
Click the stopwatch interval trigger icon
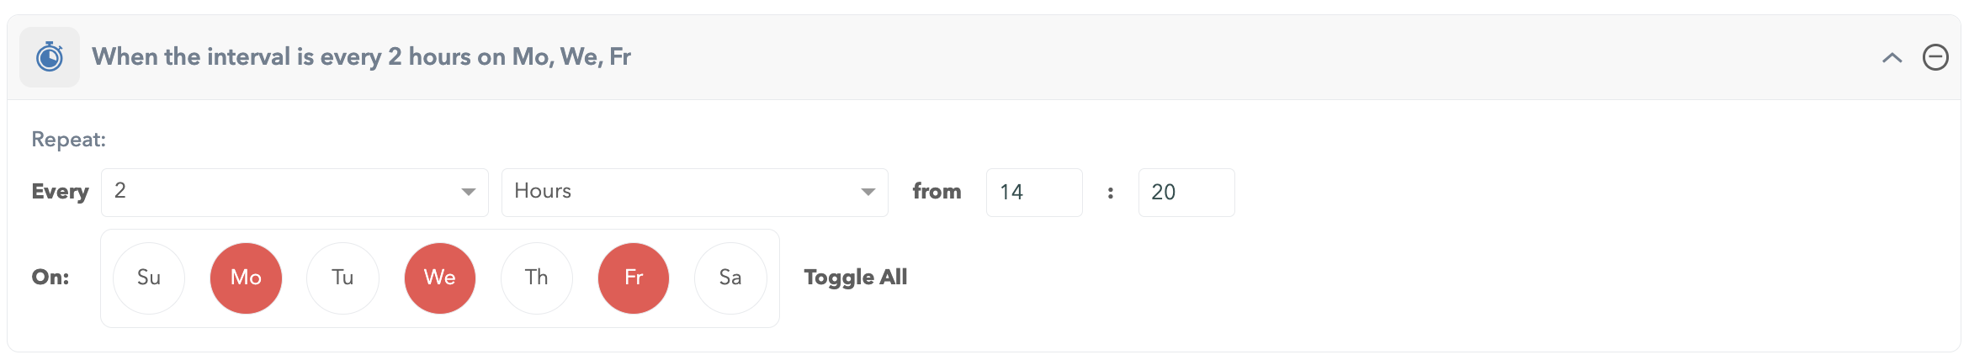pyautogui.click(x=50, y=57)
